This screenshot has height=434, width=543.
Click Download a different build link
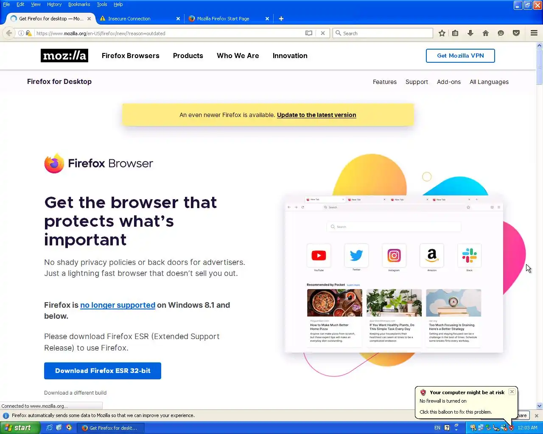(x=76, y=393)
